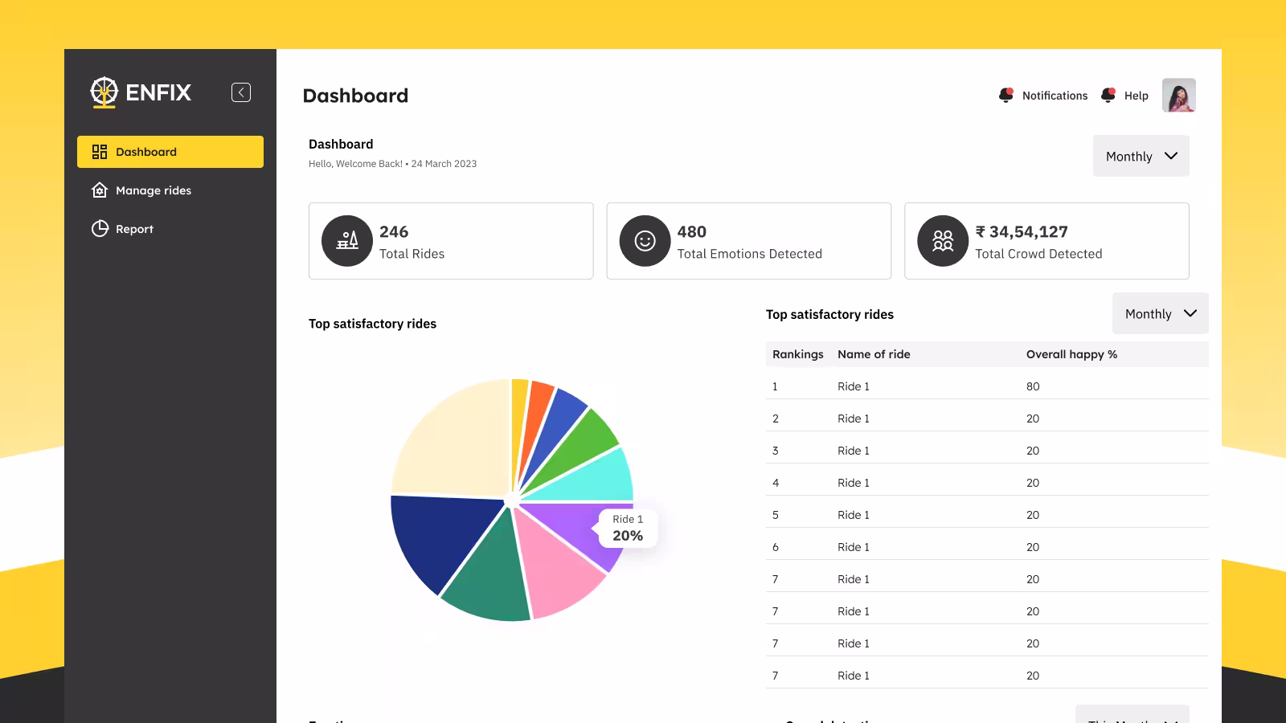Click the Dashboard grid icon in sidebar
This screenshot has width=1286, height=723.
(100, 152)
